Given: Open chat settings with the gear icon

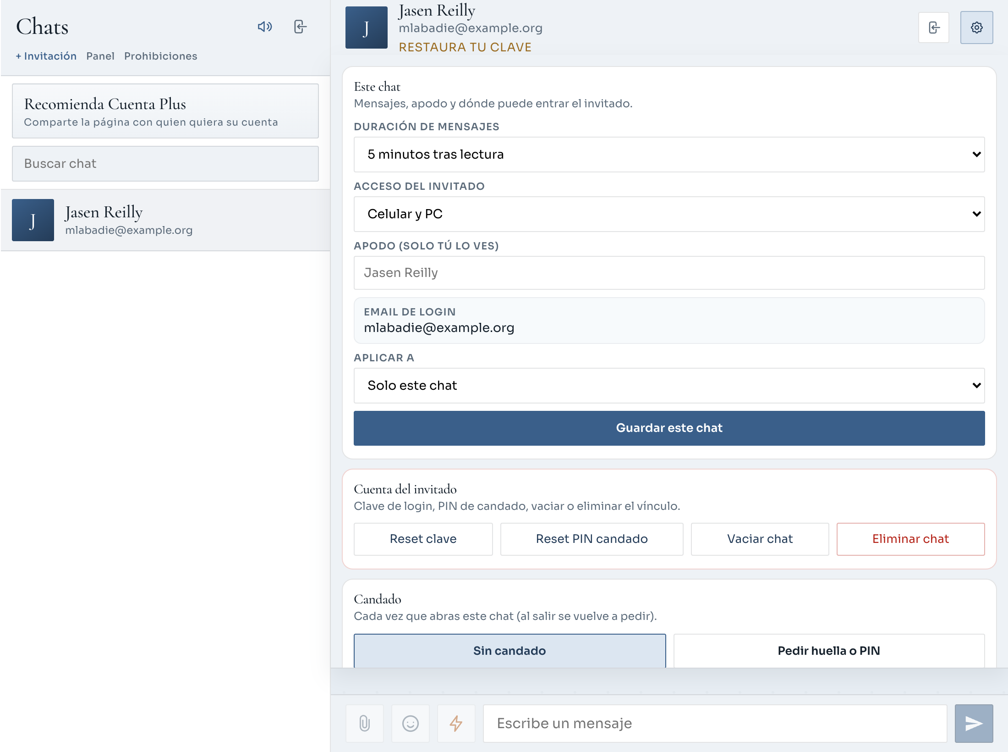Looking at the screenshot, I should coord(976,28).
